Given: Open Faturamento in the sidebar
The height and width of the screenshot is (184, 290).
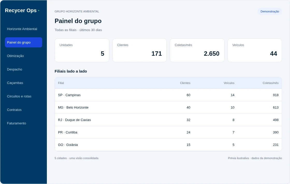Looking at the screenshot, I should (24, 123).
